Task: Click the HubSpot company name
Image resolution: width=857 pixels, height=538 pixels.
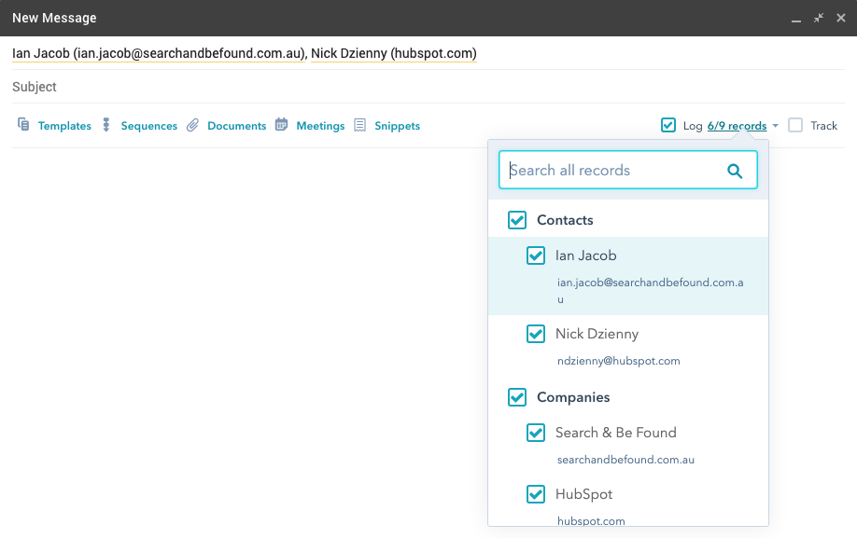Action: click(x=583, y=494)
